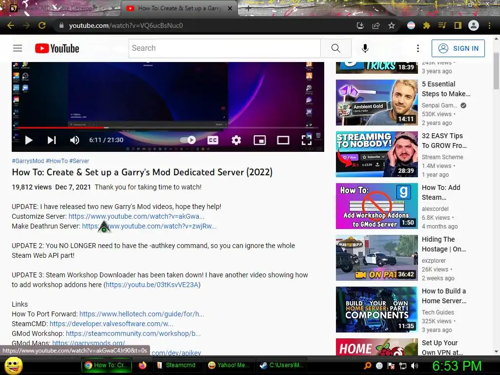Click the taskbar clock 6:53 PM
The image size is (500, 375).
[x=457, y=366]
